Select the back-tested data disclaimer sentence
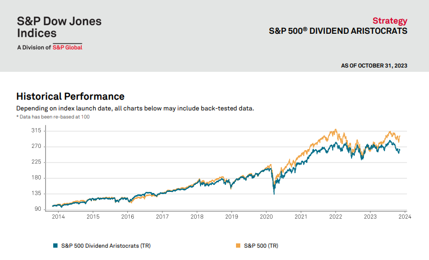Screen dimensions: 429x260 coord(135,108)
